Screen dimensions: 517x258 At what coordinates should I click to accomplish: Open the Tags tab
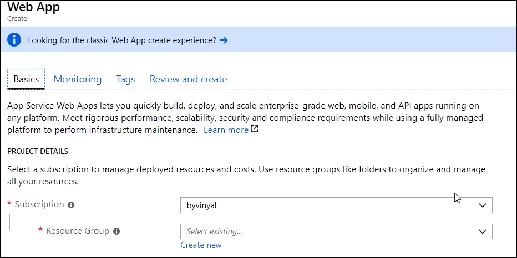[125, 79]
